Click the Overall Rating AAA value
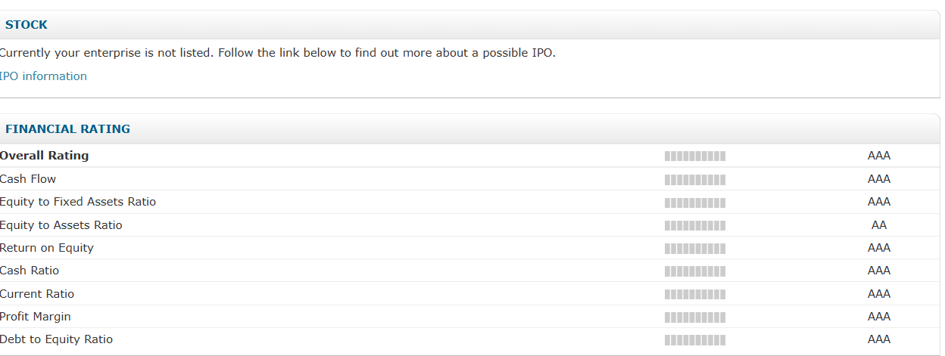Image resolution: width=945 pixels, height=356 pixels. (x=878, y=156)
